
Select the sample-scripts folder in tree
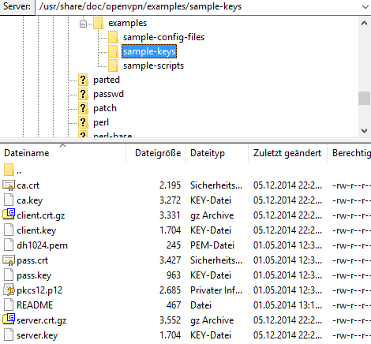tap(153, 65)
